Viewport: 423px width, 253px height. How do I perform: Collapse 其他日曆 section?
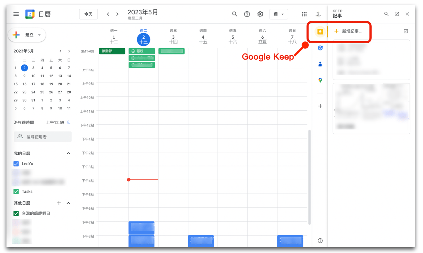(x=68, y=203)
